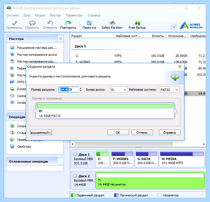Click the Сбросить (Discard) toolbar icon
The image size is (210, 202).
coord(32,23)
